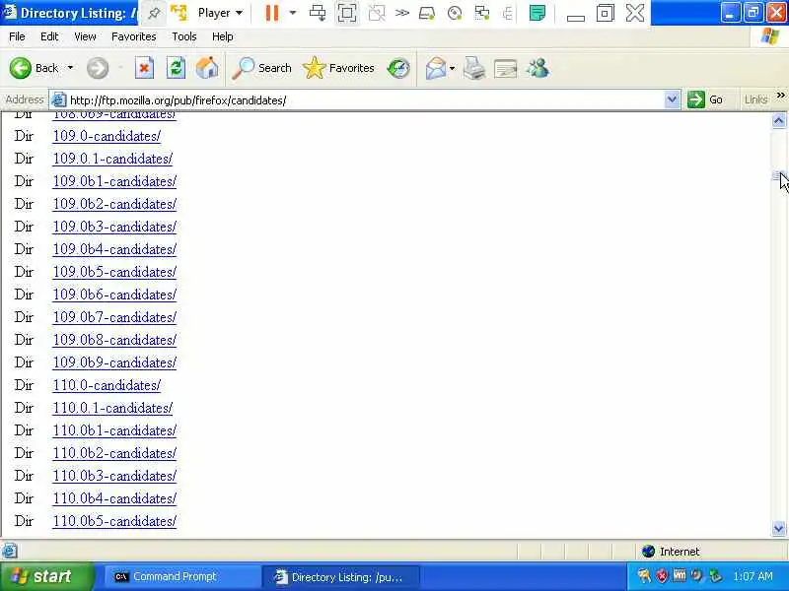Screen dimensions: 789x591
Task: Click the Edit page toolbar icon
Action: (505, 69)
